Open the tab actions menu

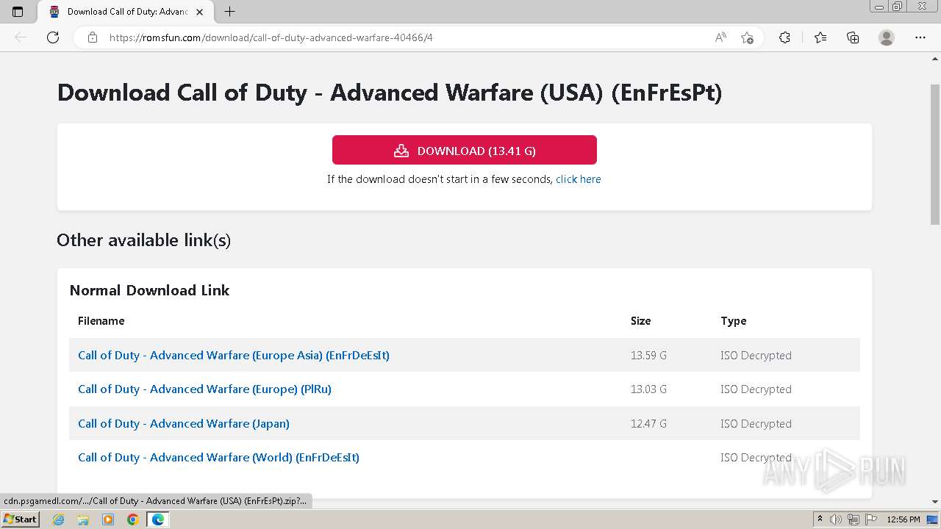click(x=18, y=12)
